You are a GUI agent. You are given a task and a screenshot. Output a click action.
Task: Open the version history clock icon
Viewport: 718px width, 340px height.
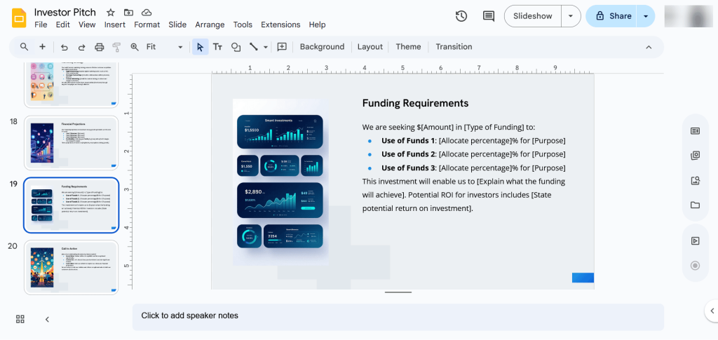[x=461, y=16]
